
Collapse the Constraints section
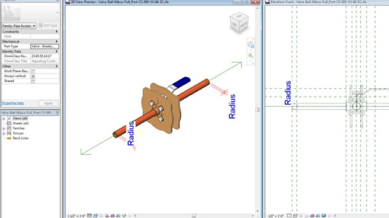56,32
